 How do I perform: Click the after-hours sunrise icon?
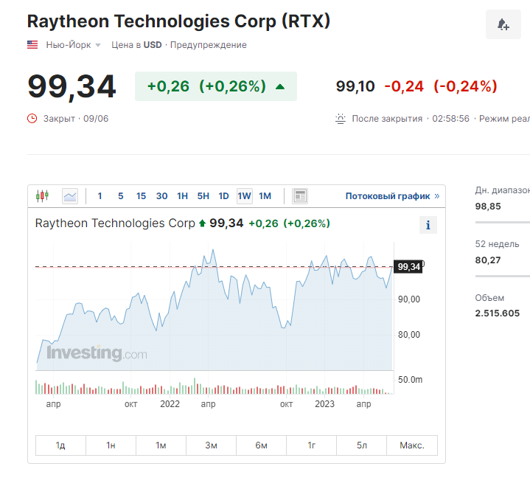point(341,119)
